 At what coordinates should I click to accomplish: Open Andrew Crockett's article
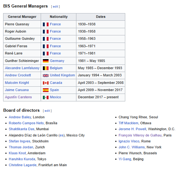18,75
